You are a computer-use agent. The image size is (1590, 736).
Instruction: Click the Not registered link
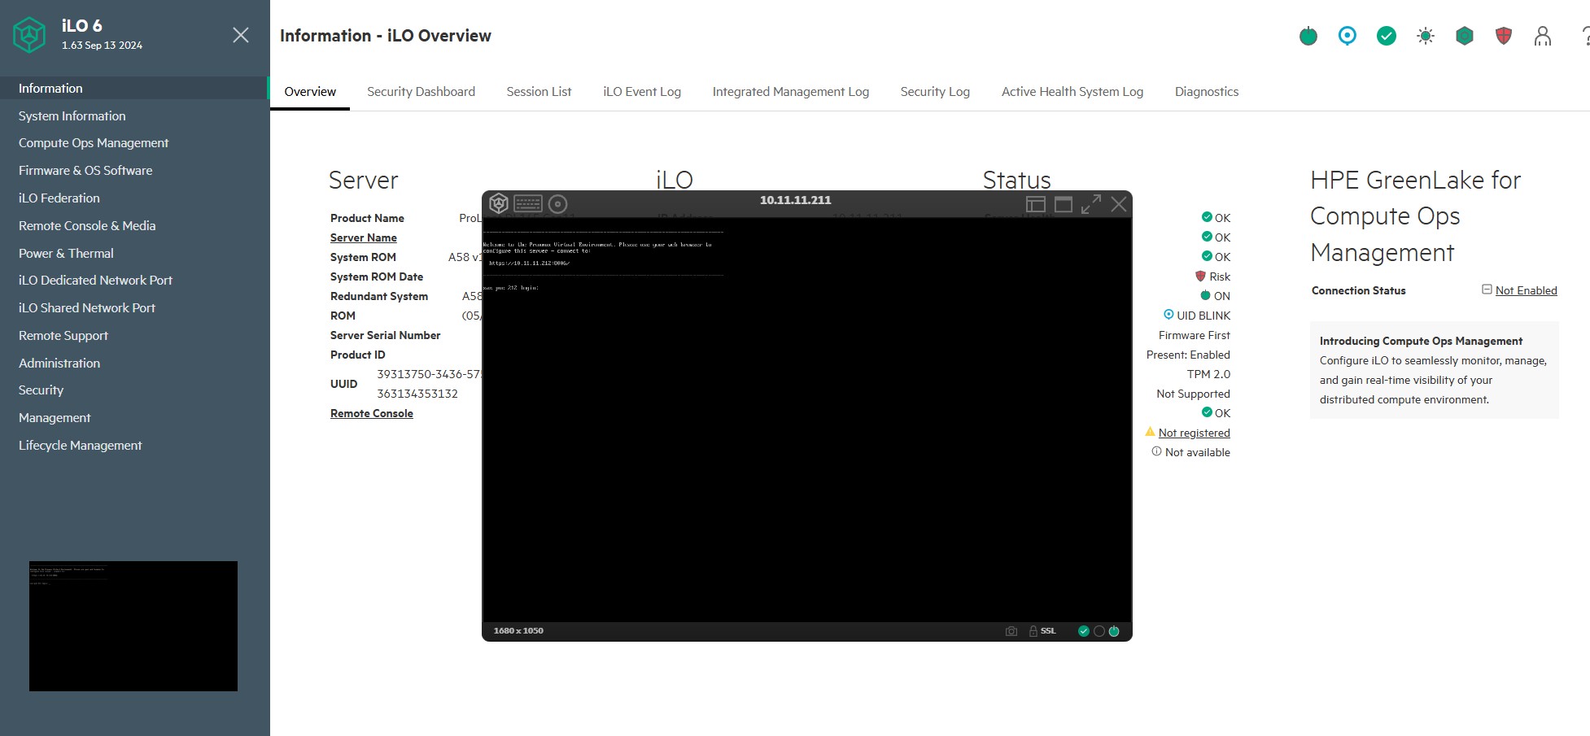[x=1194, y=433]
